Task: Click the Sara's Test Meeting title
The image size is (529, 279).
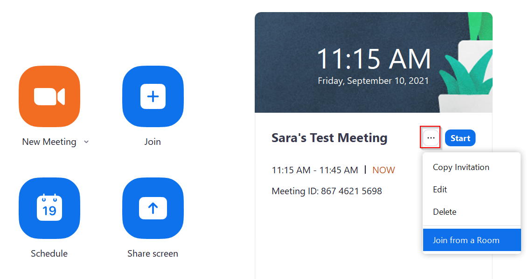Action: click(329, 138)
